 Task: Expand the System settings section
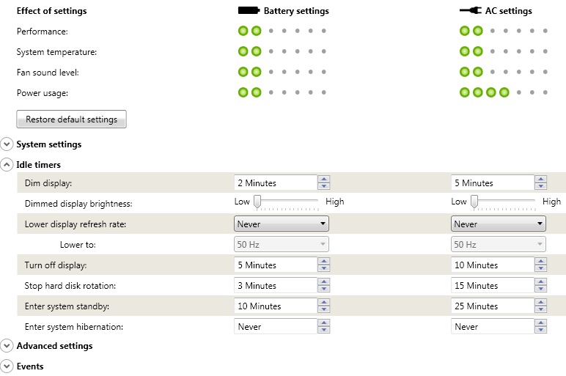coord(7,144)
